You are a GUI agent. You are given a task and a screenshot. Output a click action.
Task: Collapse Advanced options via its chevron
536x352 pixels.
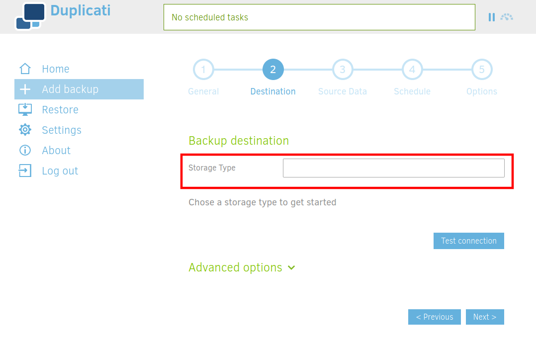pyautogui.click(x=291, y=267)
